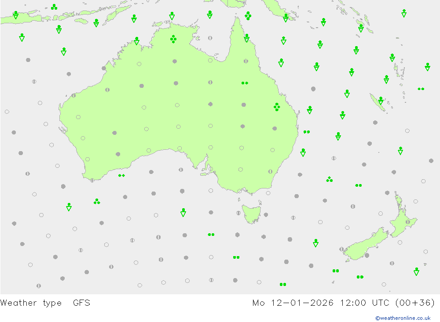Click filled gray circle on New Zealand's South Island
This screenshot has height=322, width=440.
click(367, 255)
